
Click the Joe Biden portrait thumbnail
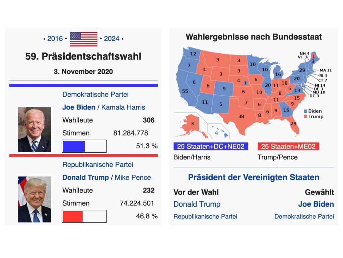[x=35, y=130]
